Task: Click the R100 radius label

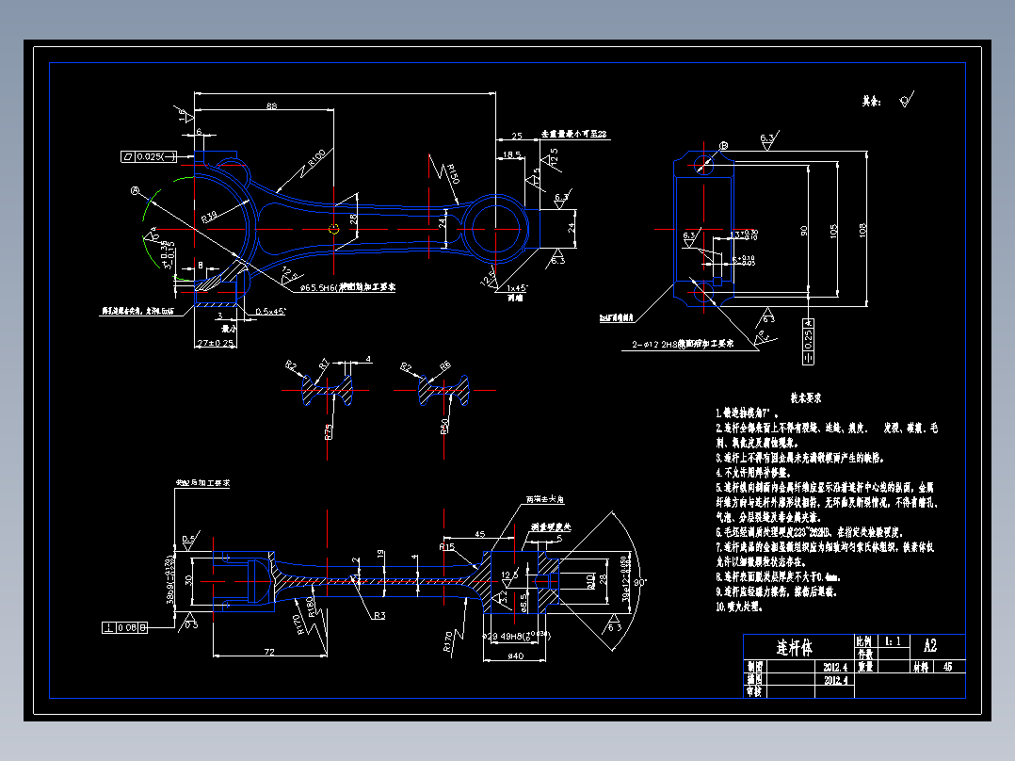Action: (317, 158)
